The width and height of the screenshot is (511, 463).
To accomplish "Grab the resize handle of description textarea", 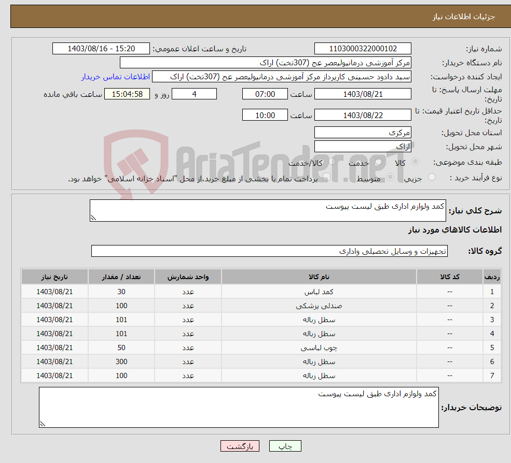I will [x=93, y=218].
